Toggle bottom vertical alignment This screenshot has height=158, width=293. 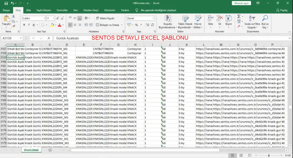click(80, 18)
